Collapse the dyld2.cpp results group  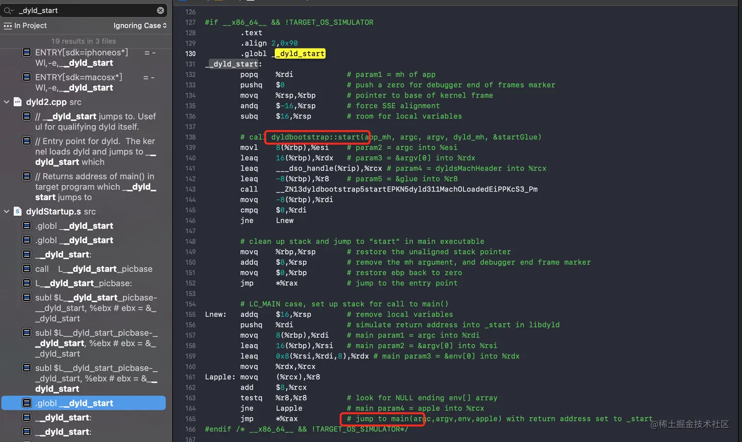pyautogui.click(x=6, y=102)
